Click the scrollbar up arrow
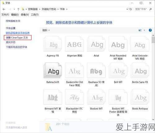The height and width of the screenshot is (133, 155). point(153,36)
